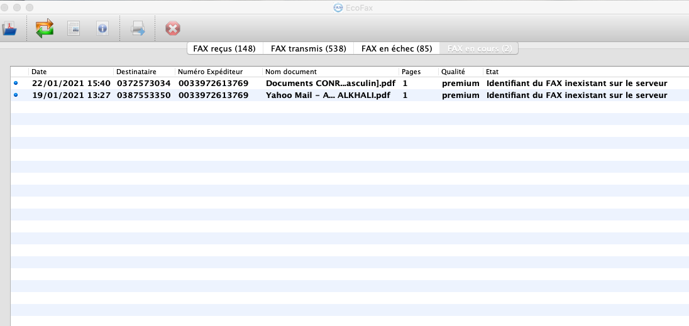
Task: Switch to the FAX reçus tab
Action: tap(224, 48)
